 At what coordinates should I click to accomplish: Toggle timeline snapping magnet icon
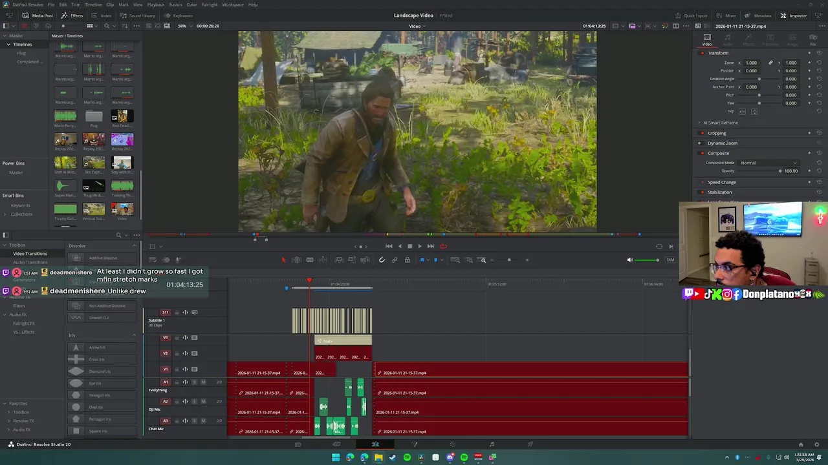pos(382,260)
